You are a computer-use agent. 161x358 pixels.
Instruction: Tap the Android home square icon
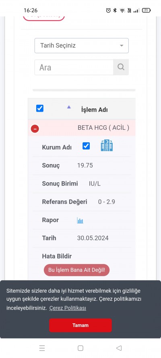(x=80, y=348)
